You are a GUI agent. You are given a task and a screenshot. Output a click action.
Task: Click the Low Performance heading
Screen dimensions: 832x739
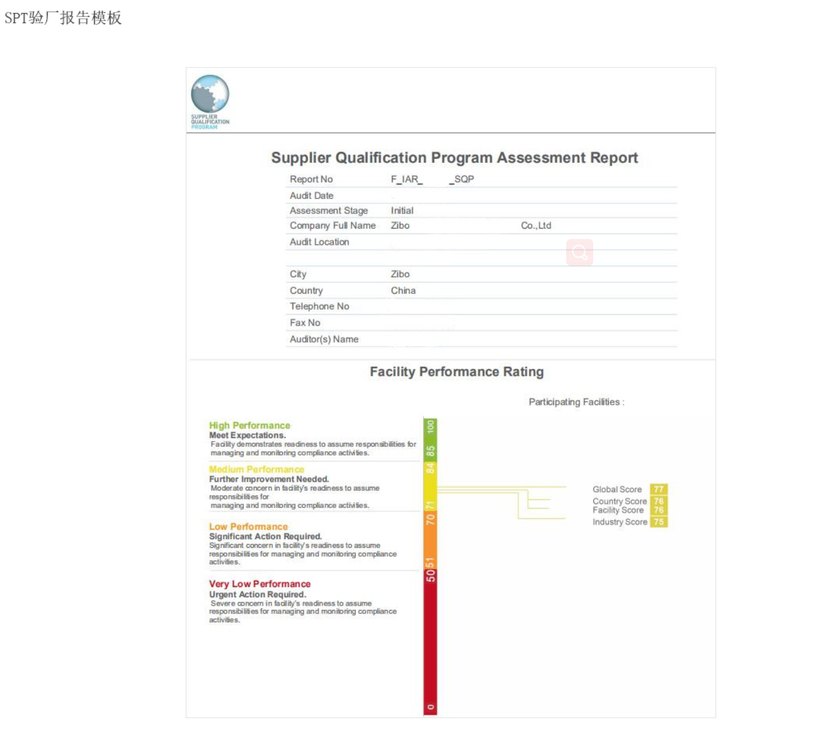(248, 527)
